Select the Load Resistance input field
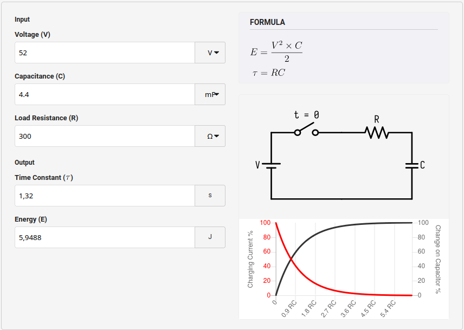 [105, 137]
